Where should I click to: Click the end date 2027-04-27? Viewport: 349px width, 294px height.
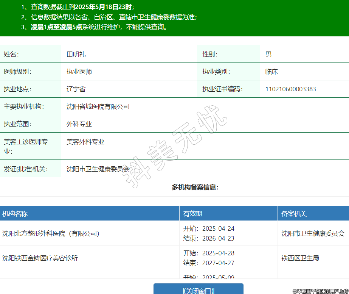pos(218,263)
